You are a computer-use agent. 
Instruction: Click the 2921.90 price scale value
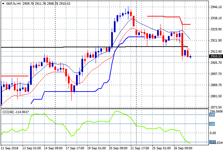coord(216,41)
